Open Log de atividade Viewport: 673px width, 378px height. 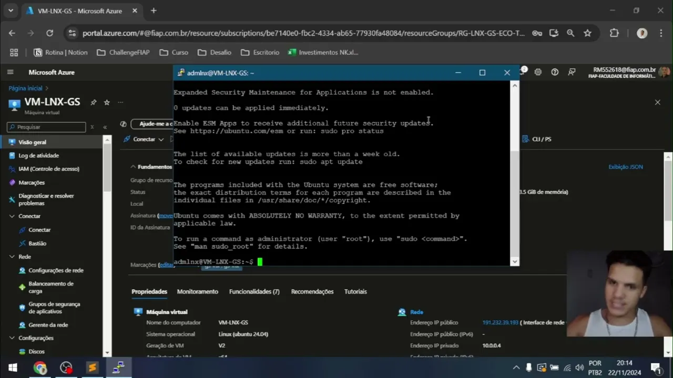point(38,155)
